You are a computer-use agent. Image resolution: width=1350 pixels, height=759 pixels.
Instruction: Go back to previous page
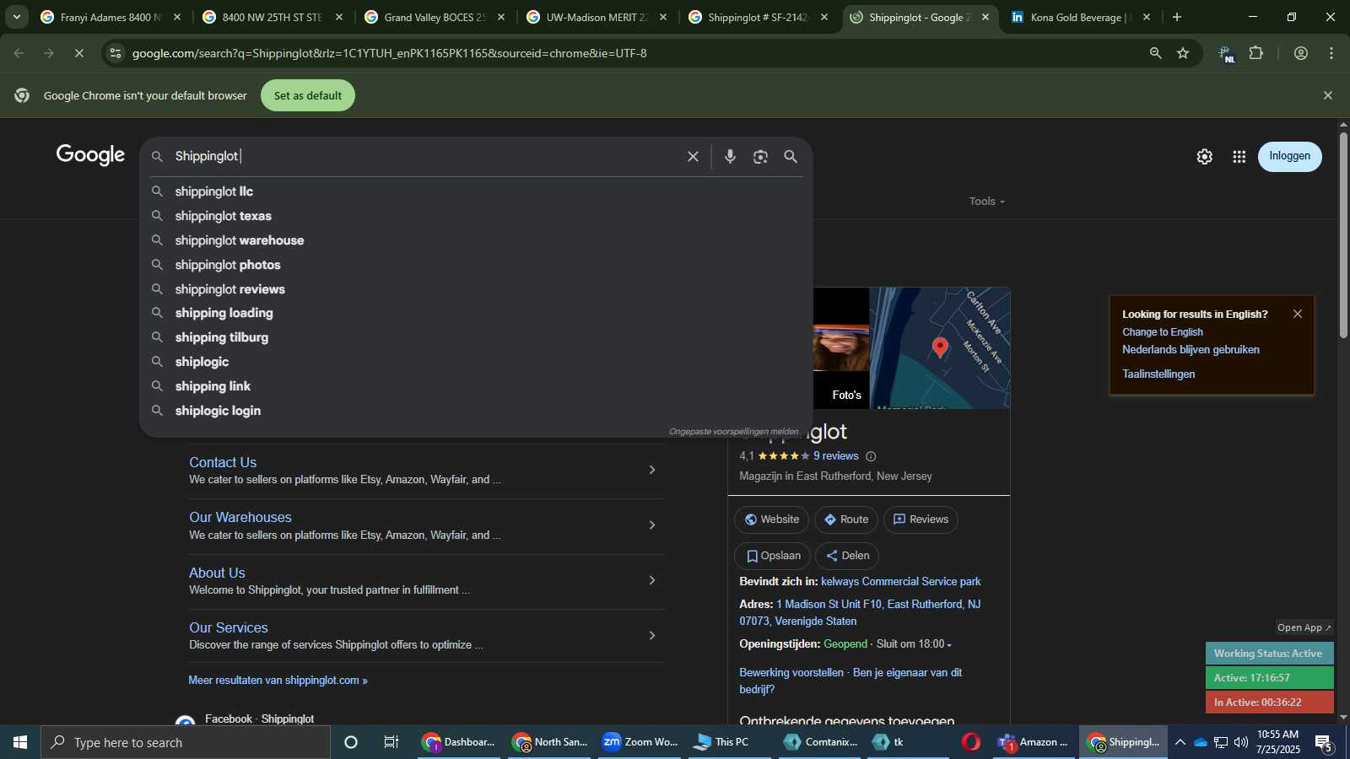click(19, 53)
